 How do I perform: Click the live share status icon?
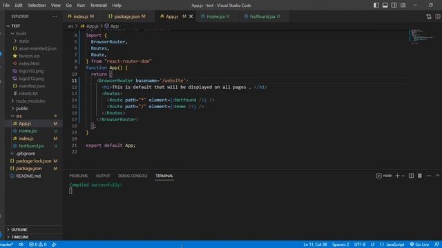pos(54,245)
